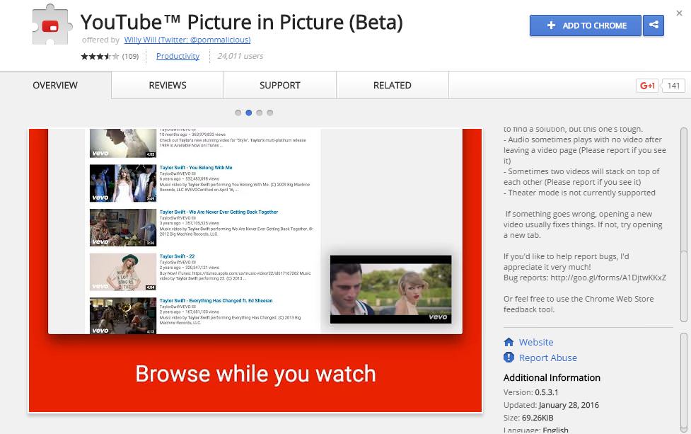Image resolution: width=691 pixels, height=434 pixels.
Task: Select the fourth screenshot carousel dot
Action: pyautogui.click(x=269, y=113)
